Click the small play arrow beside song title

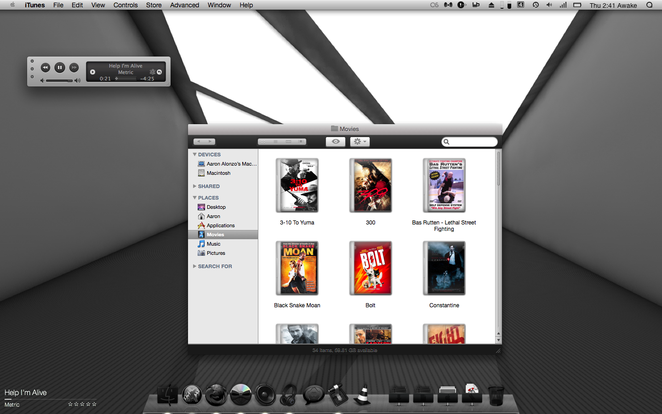click(92, 72)
